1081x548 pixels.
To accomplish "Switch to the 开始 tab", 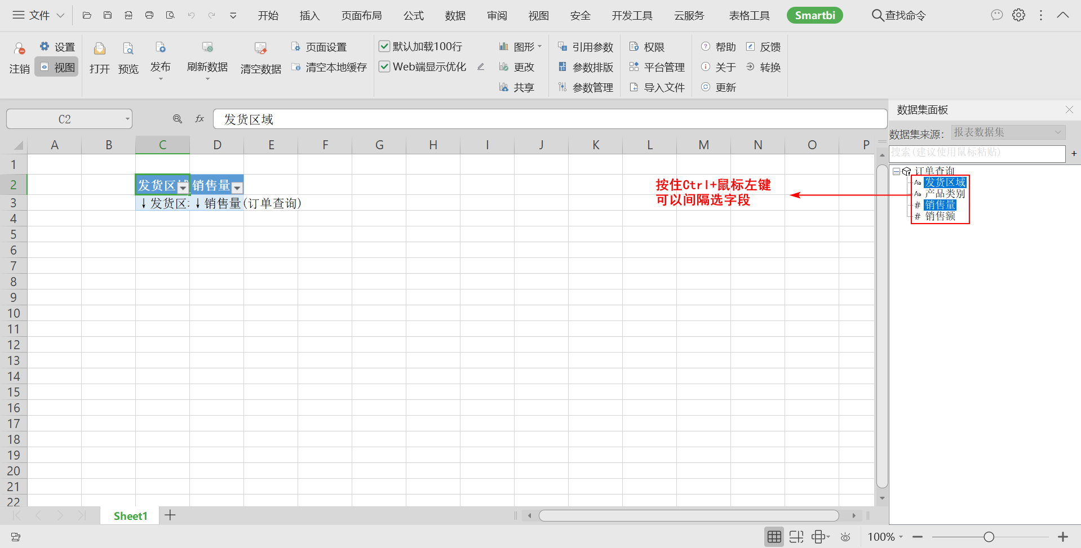I will (x=268, y=15).
